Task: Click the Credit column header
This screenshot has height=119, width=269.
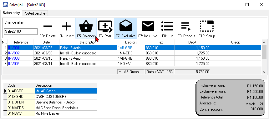Action: pos(236,42)
